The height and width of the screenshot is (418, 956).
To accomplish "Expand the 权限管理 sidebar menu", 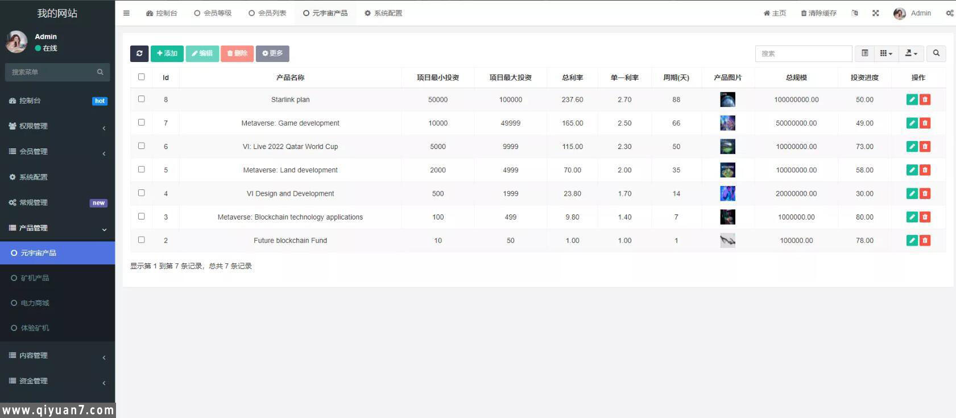I will click(x=57, y=126).
